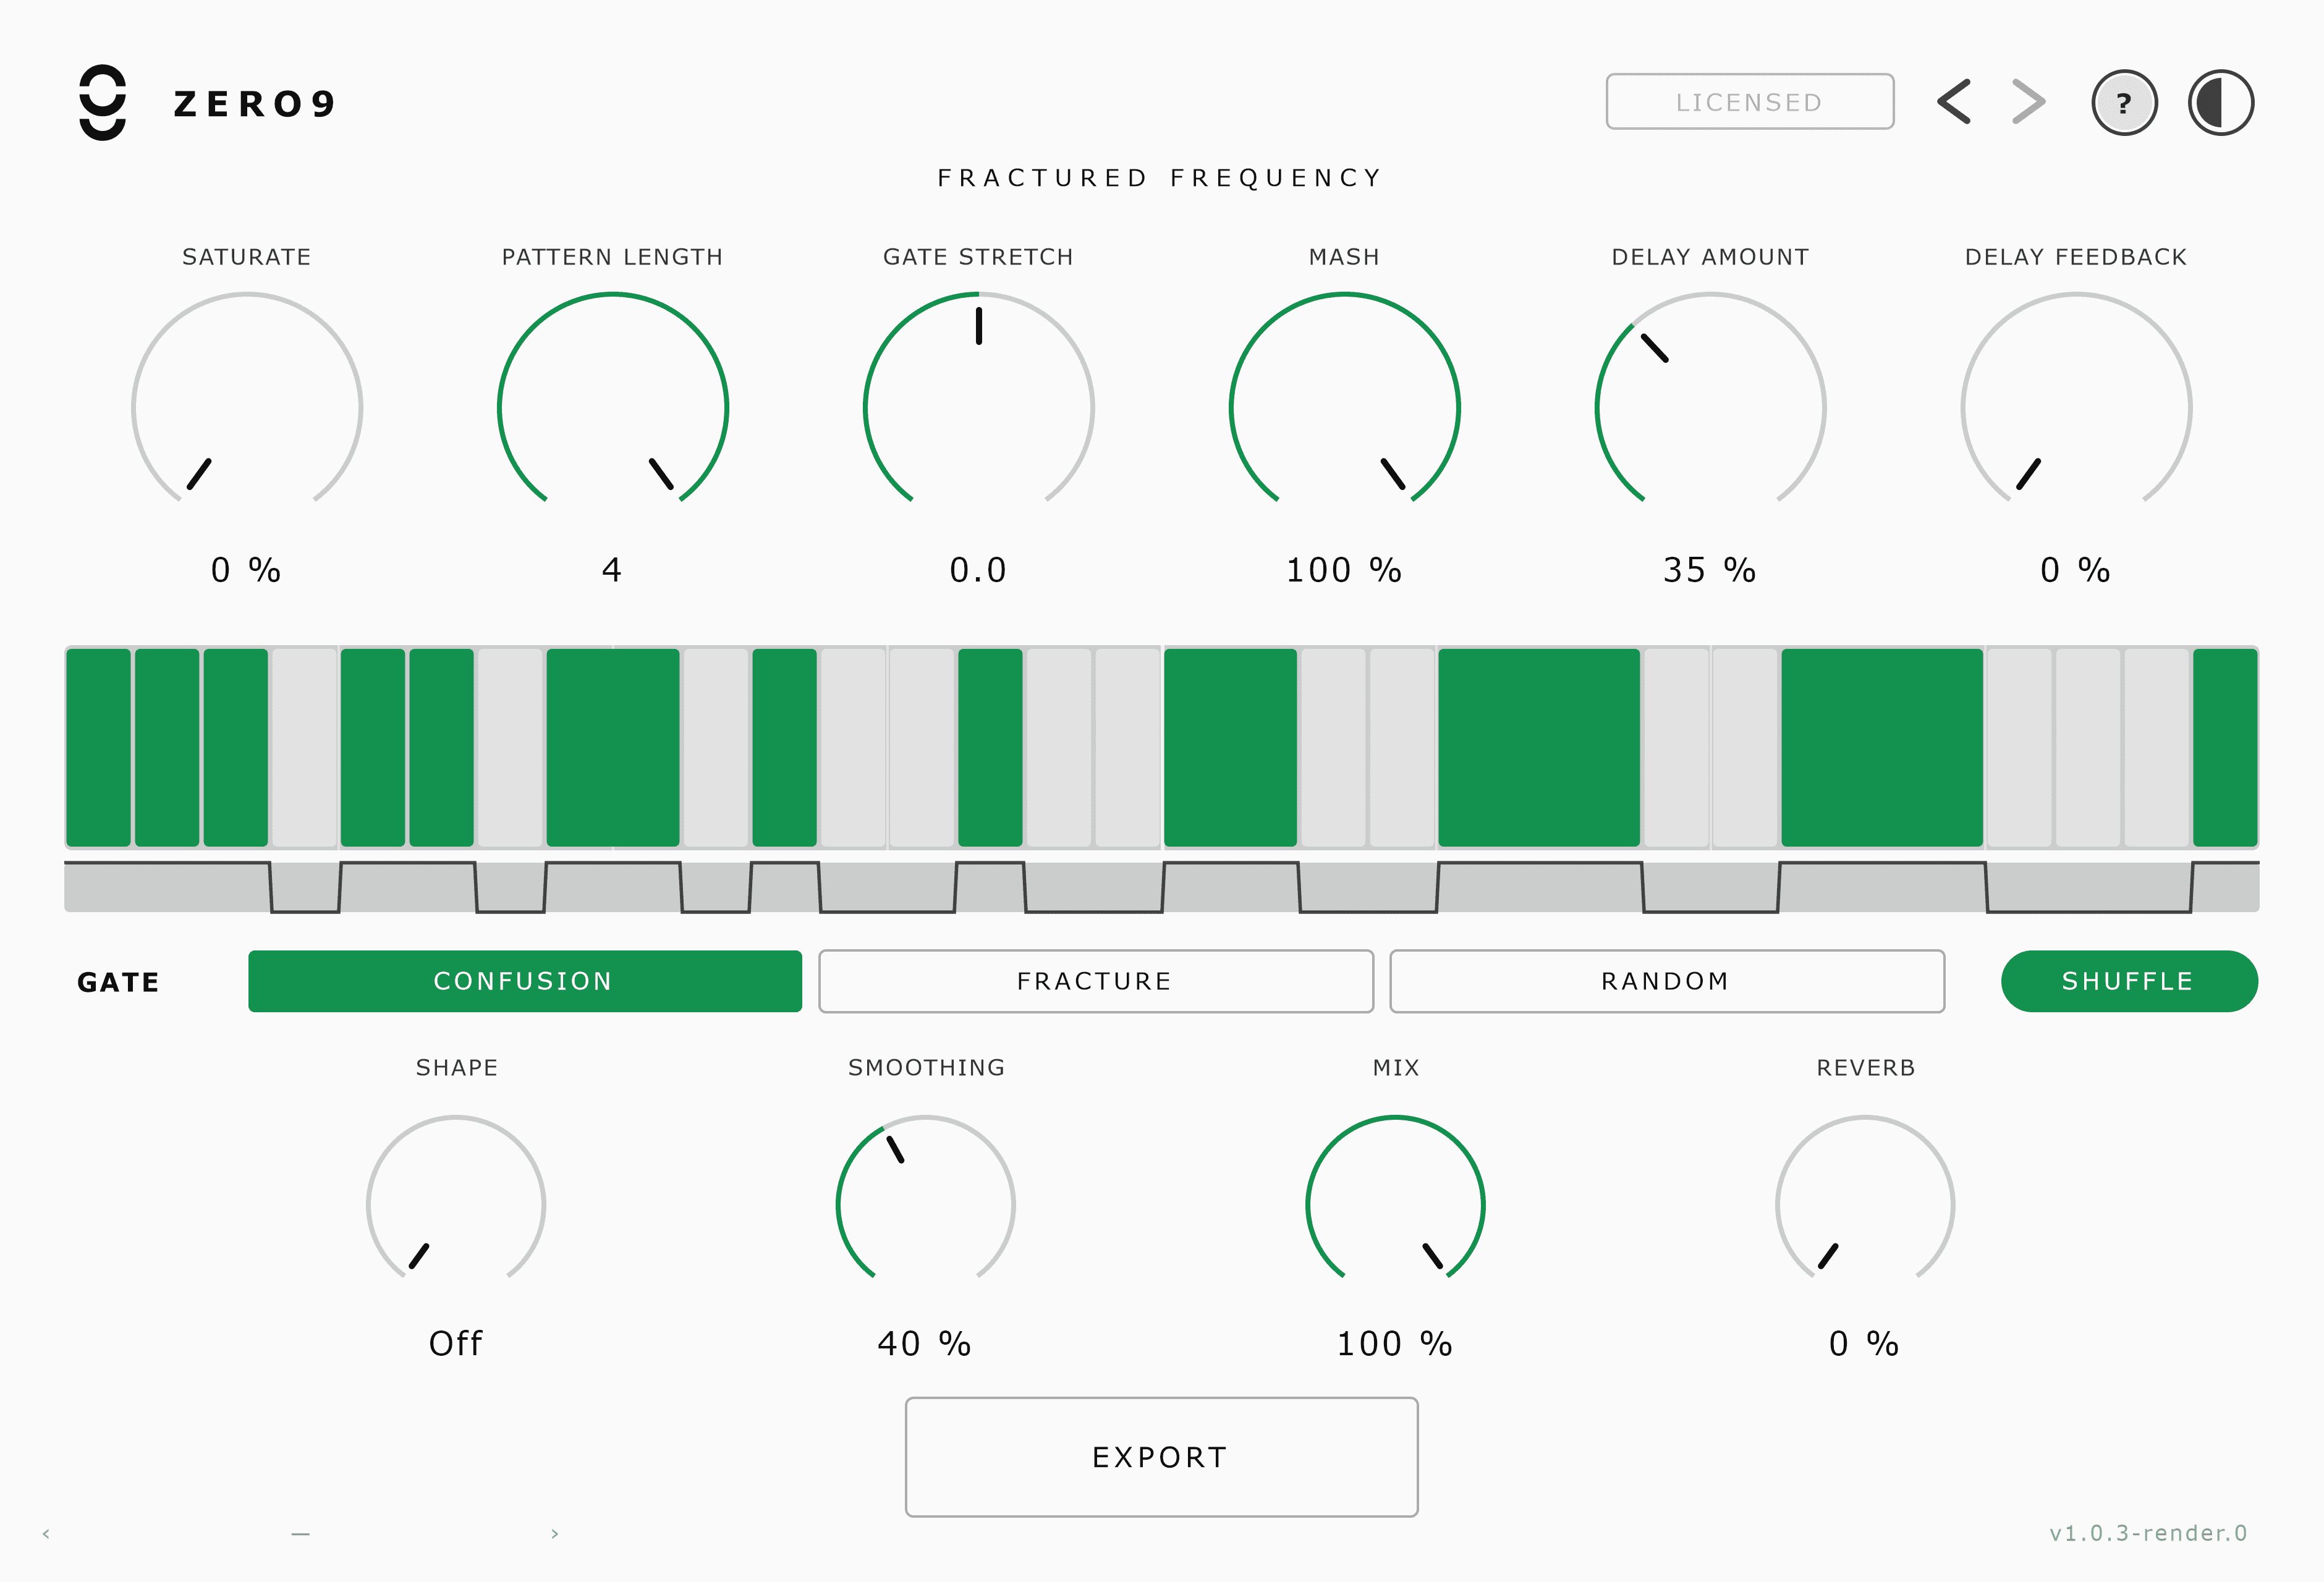This screenshot has width=2324, height=1582.
Task: Click the 'ZERO9' brand title text
Action: 254,104
